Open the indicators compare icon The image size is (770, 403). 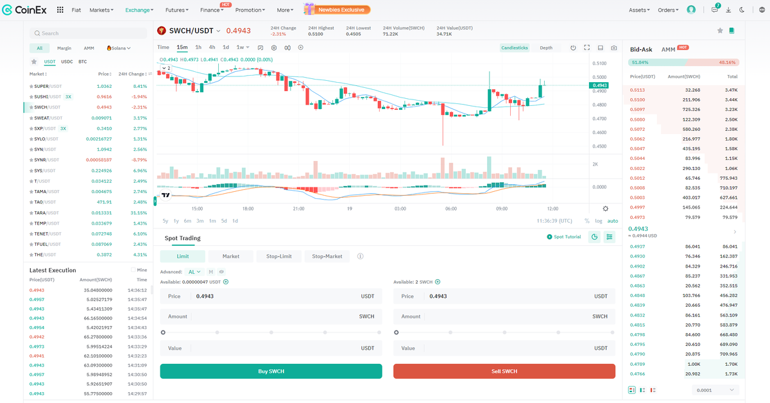click(x=287, y=47)
